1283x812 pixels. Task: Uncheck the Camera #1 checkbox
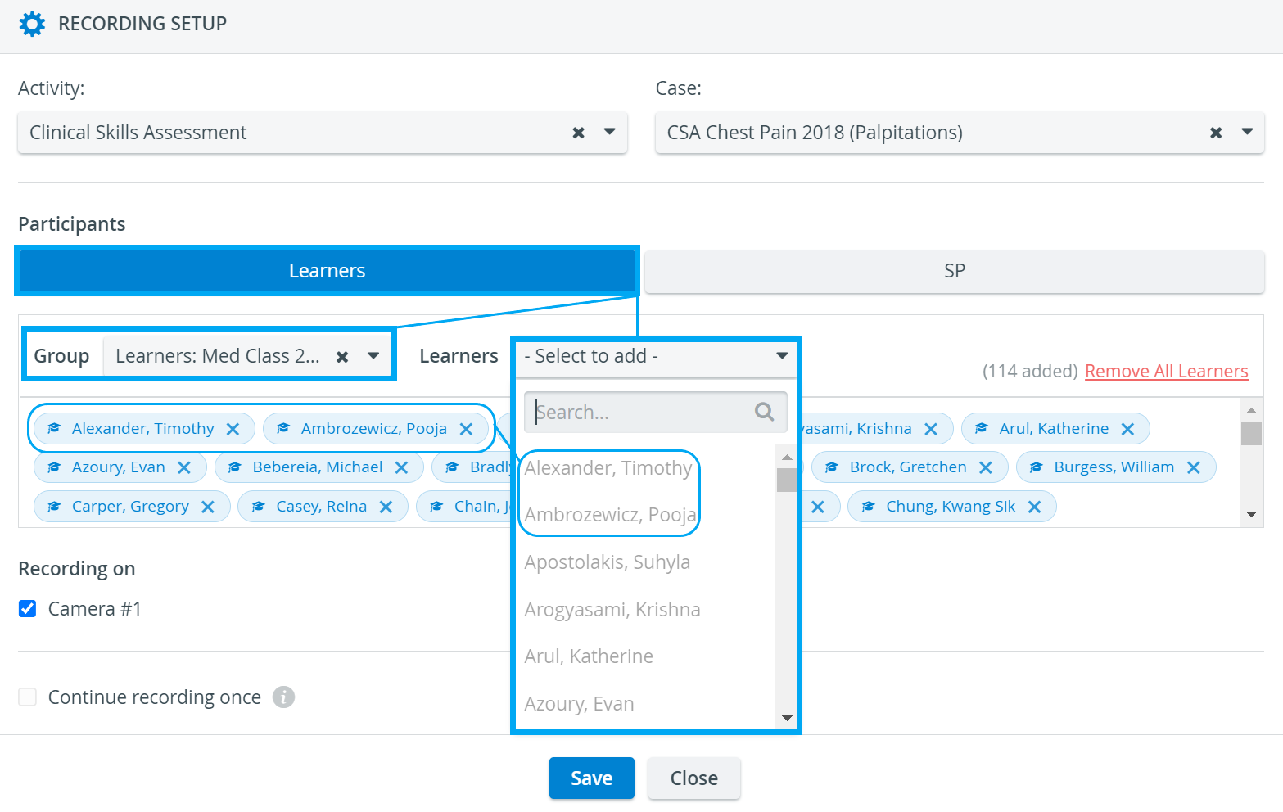pos(28,608)
